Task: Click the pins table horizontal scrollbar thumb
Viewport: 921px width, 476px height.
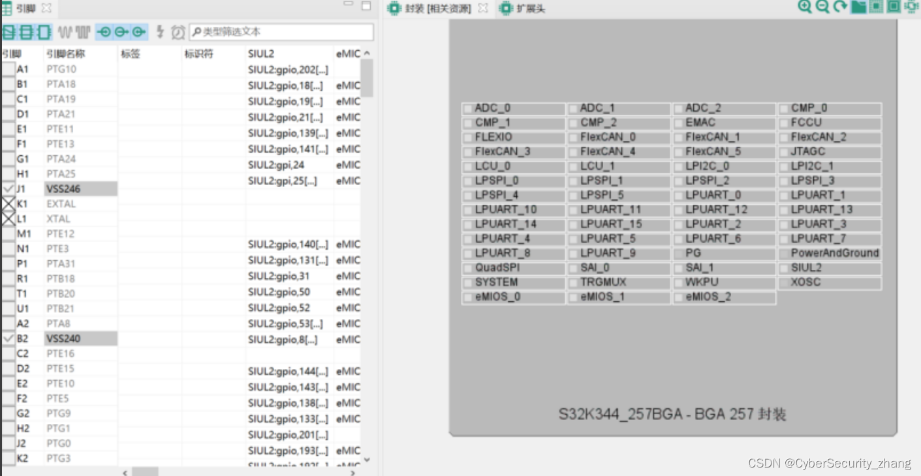Action: coord(145,471)
